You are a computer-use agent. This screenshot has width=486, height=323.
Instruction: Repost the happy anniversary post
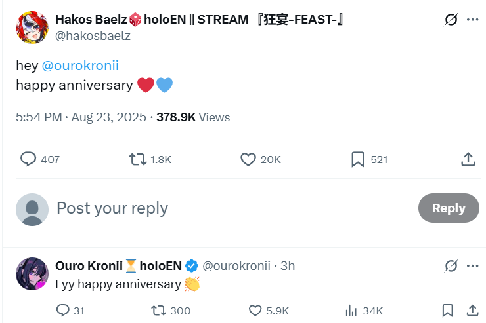[138, 159]
